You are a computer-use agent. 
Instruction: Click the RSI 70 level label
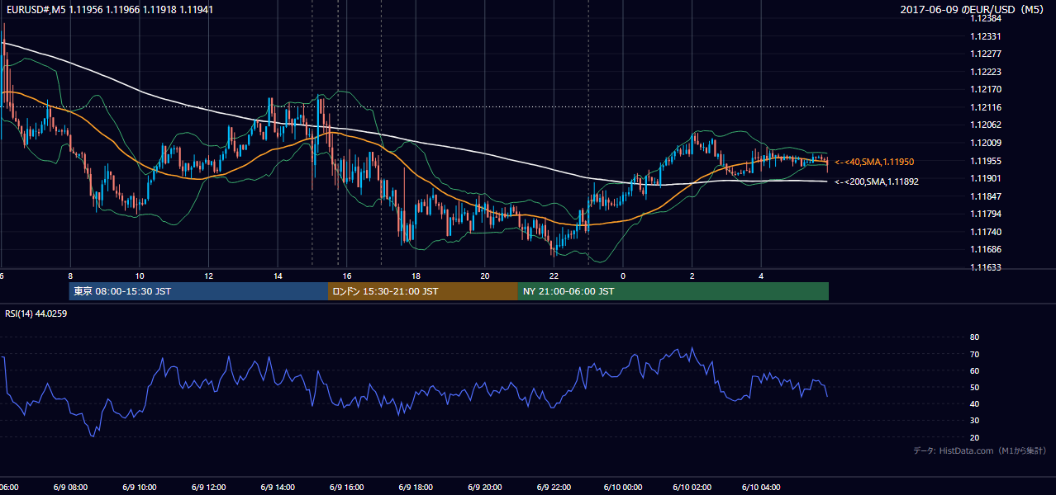pyautogui.click(x=974, y=354)
